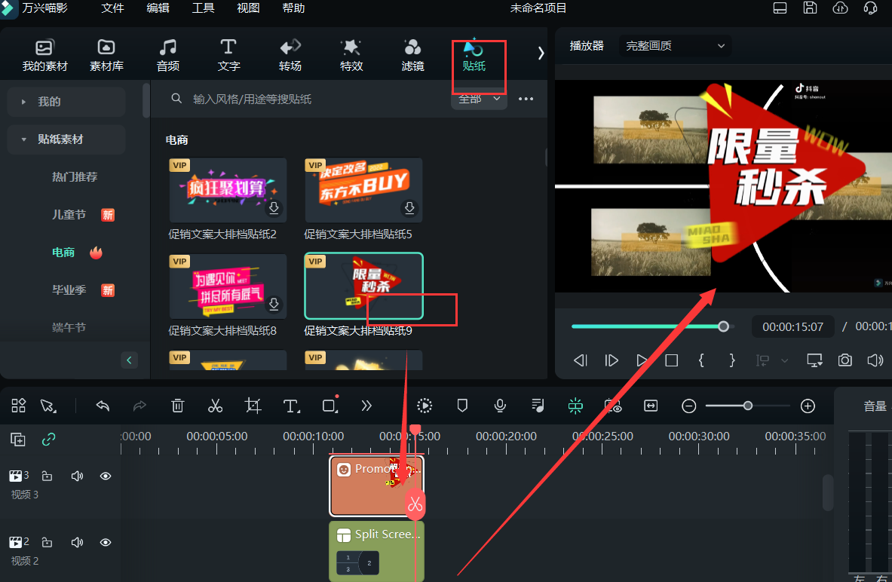
Task: Switch to the 特效 effects tab
Action: [351, 56]
